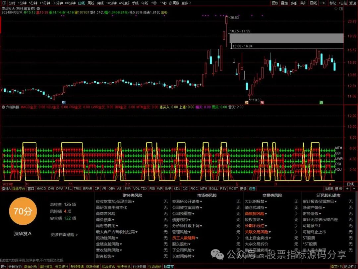Viewport: 358px width, 269px height.
Task: Switch to the 5分钟 period
Action: pyautogui.click(x=33, y=3)
